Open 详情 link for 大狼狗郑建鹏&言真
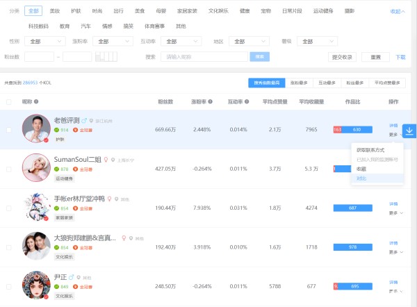 [x=393, y=243]
